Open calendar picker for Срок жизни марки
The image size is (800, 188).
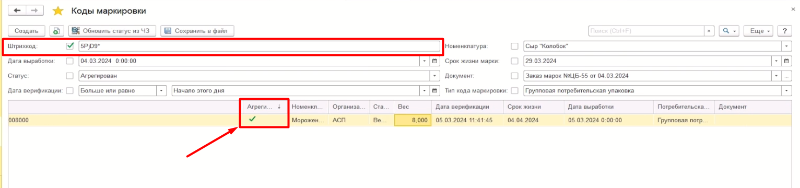(787, 61)
